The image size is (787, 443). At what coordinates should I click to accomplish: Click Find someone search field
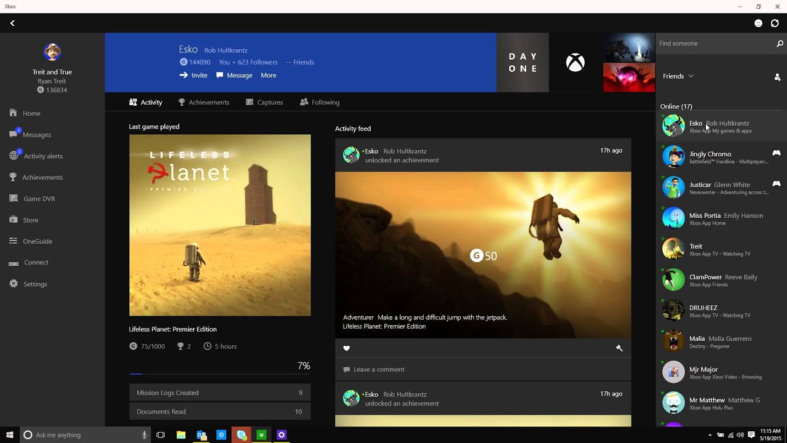715,44
